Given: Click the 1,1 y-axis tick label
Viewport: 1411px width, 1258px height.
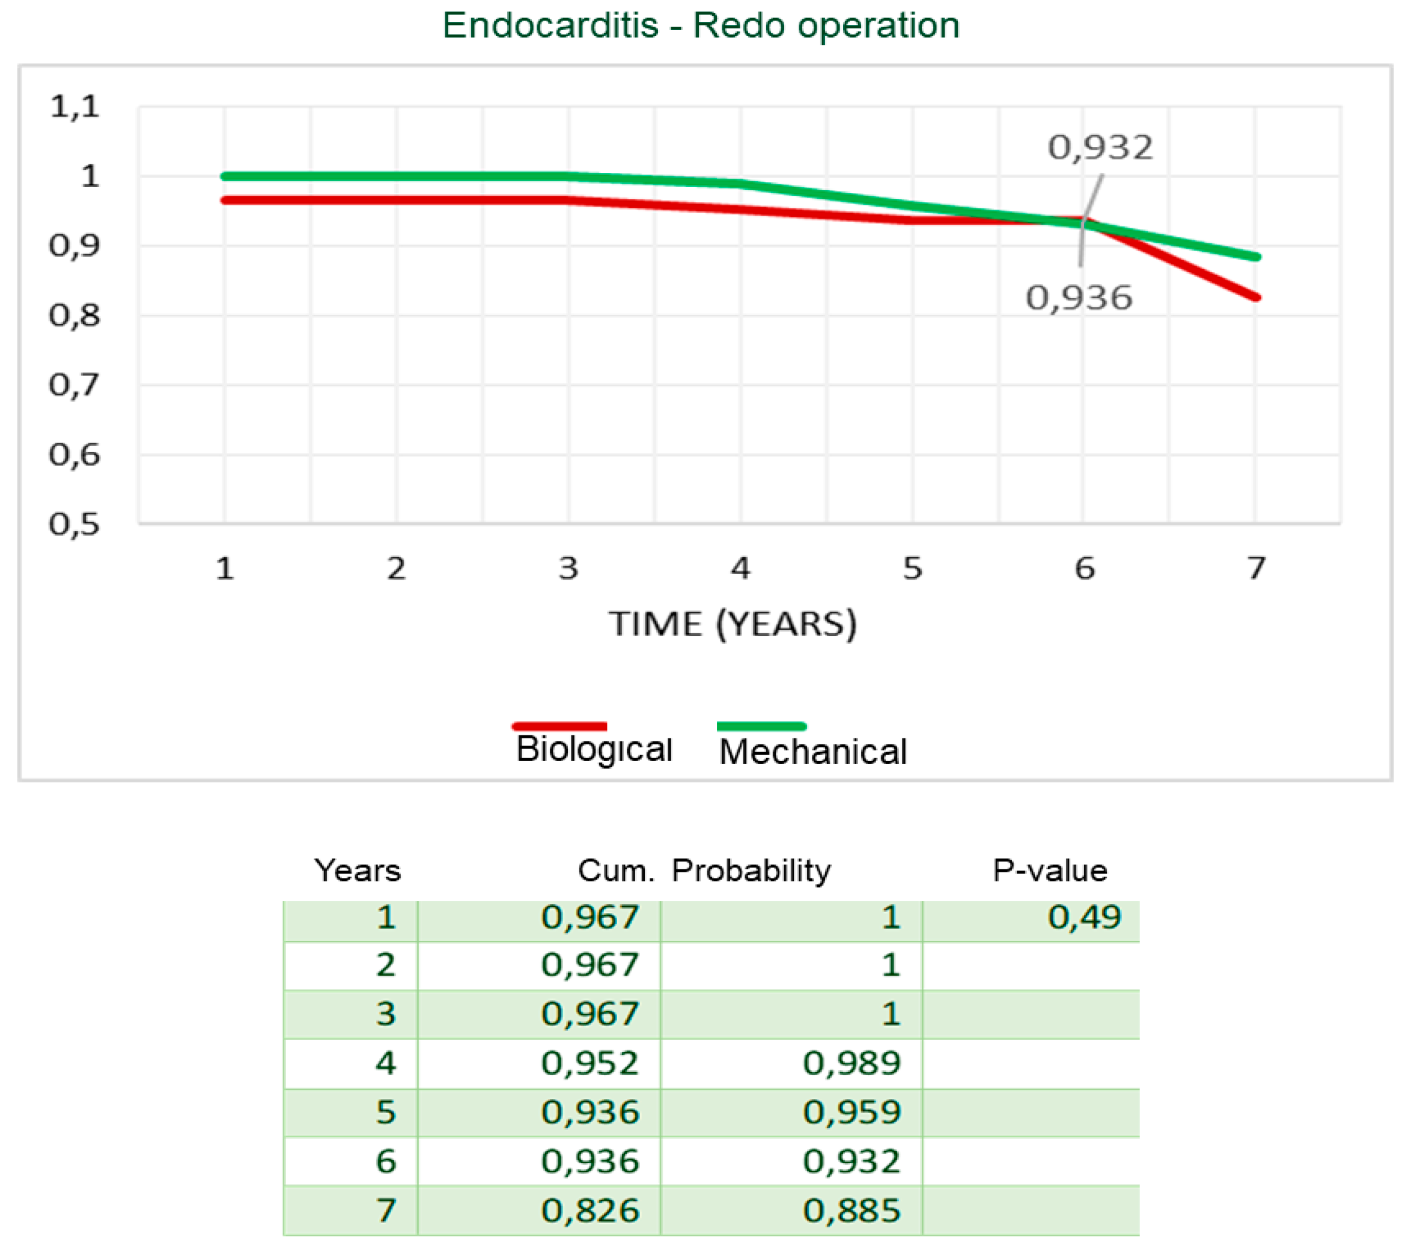Looking at the screenshot, I should (75, 107).
